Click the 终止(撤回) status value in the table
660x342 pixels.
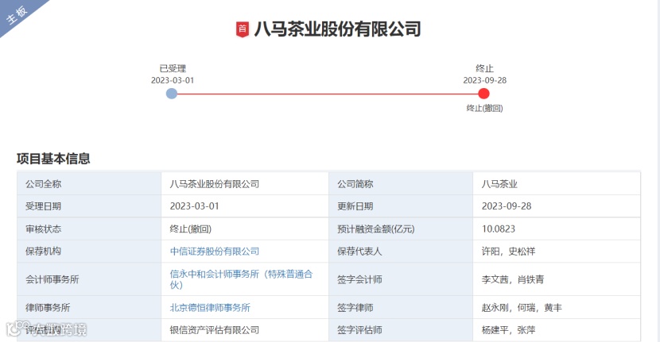[x=191, y=229]
